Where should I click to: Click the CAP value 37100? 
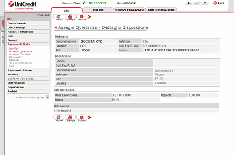tap(159, 79)
